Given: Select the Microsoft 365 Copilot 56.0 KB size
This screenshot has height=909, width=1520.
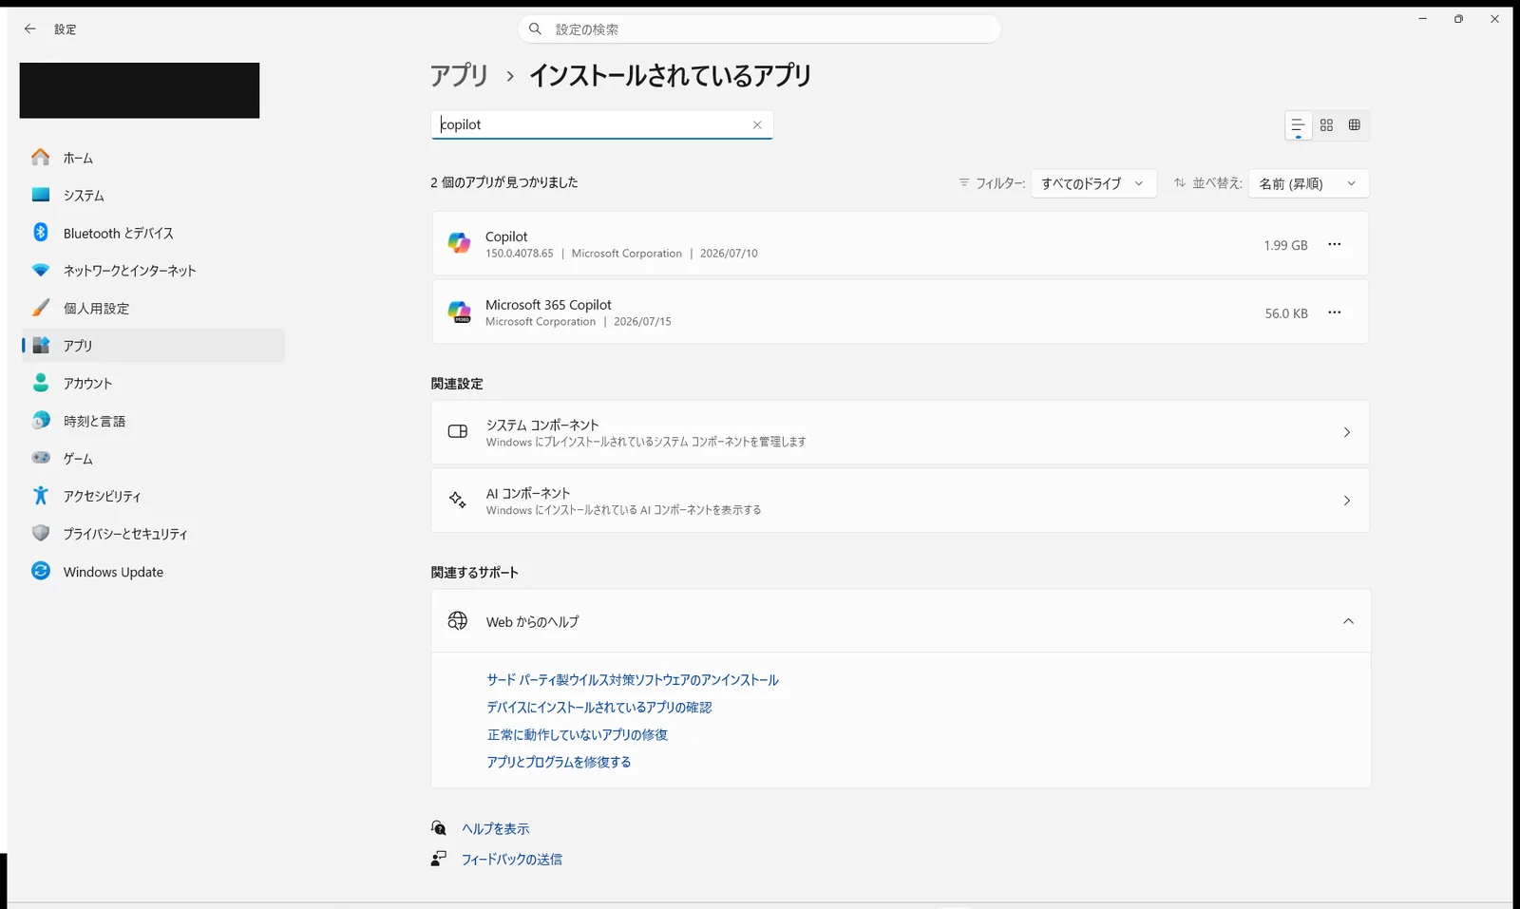Looking at the screenshot, I should click(1286, 313).
